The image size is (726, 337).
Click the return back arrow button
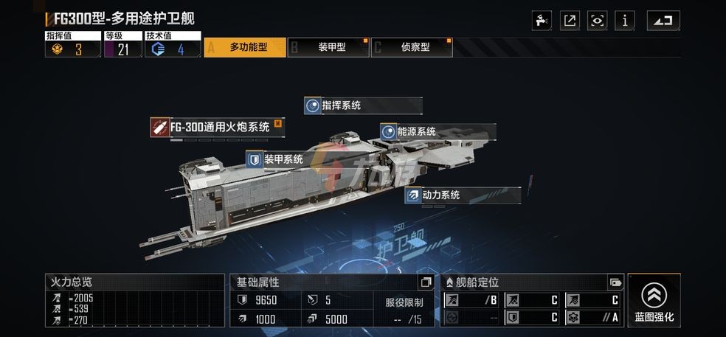(x=663, y=21)
